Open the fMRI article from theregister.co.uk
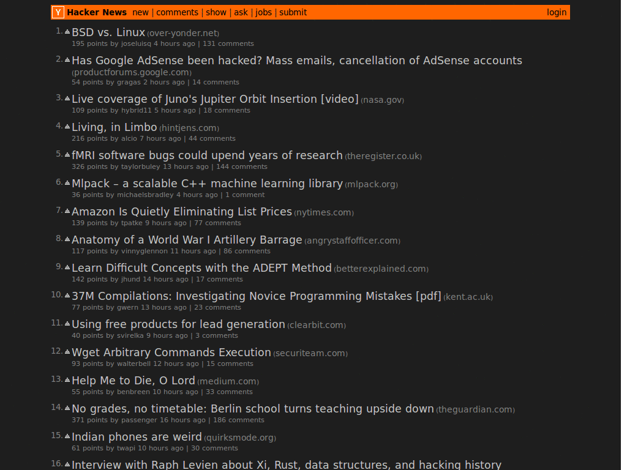Viewport: 627px width, 470px height. [206, 155]
